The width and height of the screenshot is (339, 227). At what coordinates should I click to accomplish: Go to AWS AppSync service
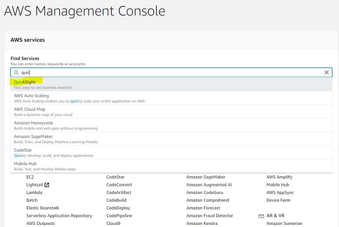(x=280, y=192)
